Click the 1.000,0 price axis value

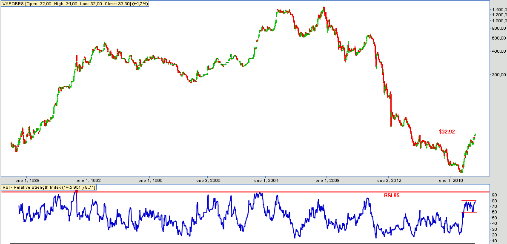tap(499, 21)
